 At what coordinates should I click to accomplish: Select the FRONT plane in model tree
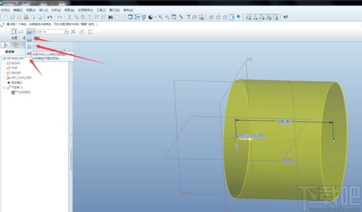[16, 73]
